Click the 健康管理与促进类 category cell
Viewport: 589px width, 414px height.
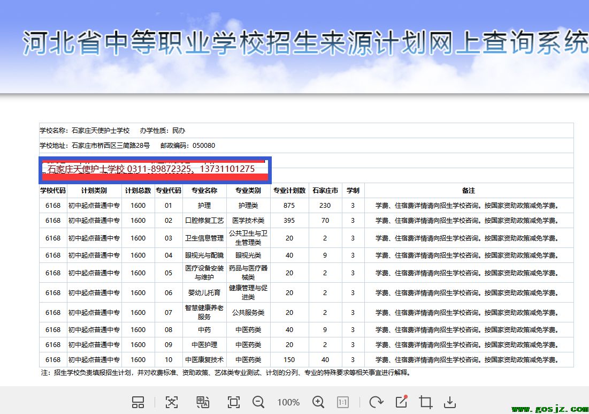pyautogui.click(x=248, y=292)
